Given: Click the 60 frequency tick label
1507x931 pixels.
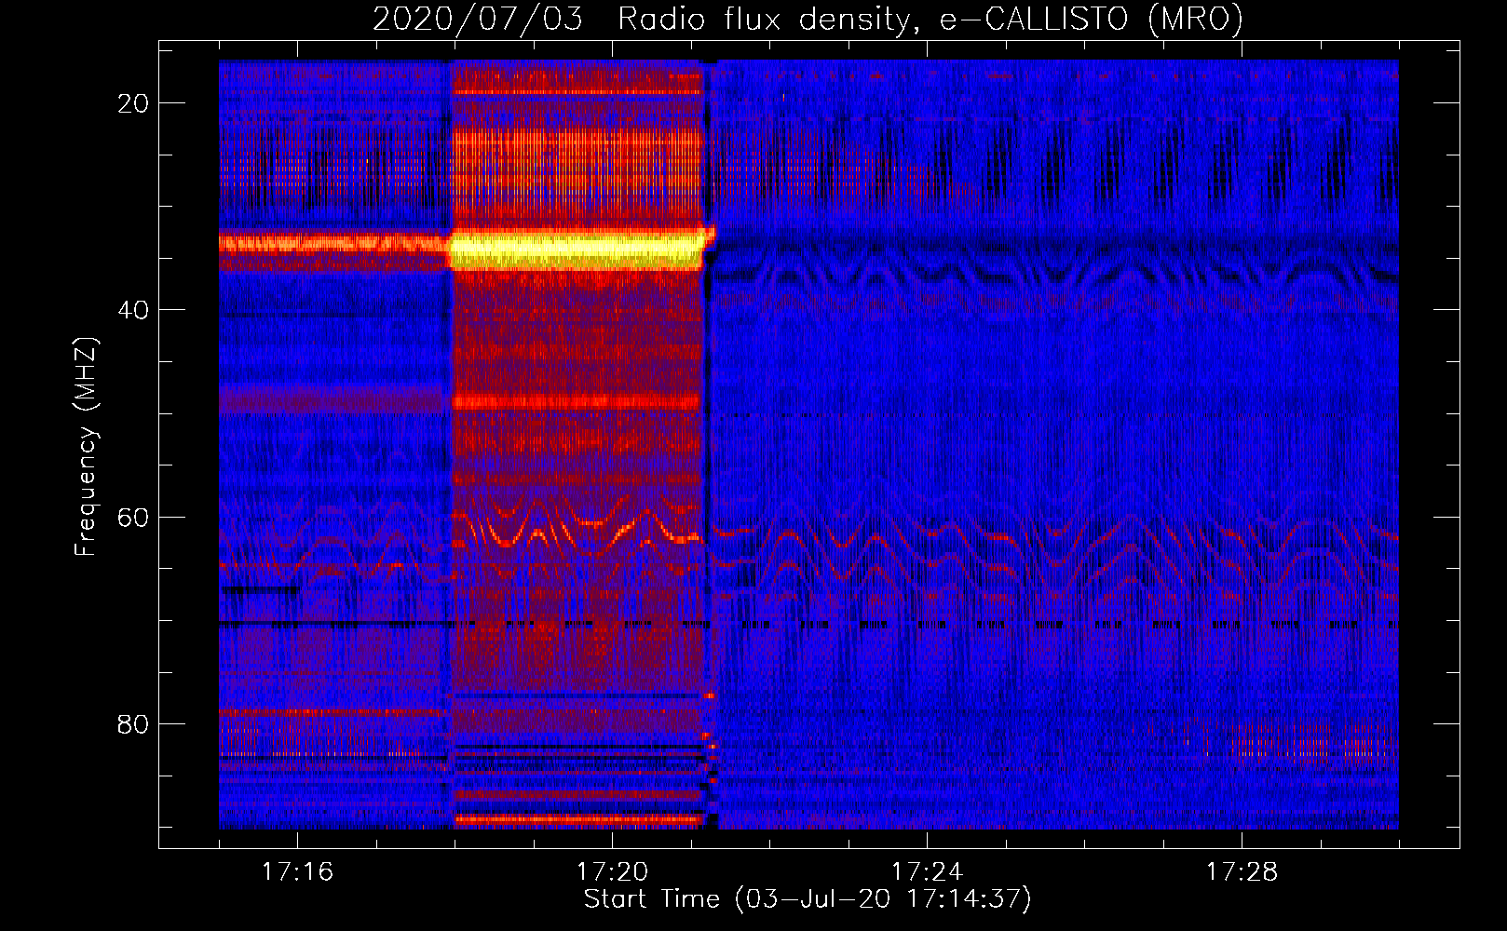Looking at the screenshot, I should 133,517.
